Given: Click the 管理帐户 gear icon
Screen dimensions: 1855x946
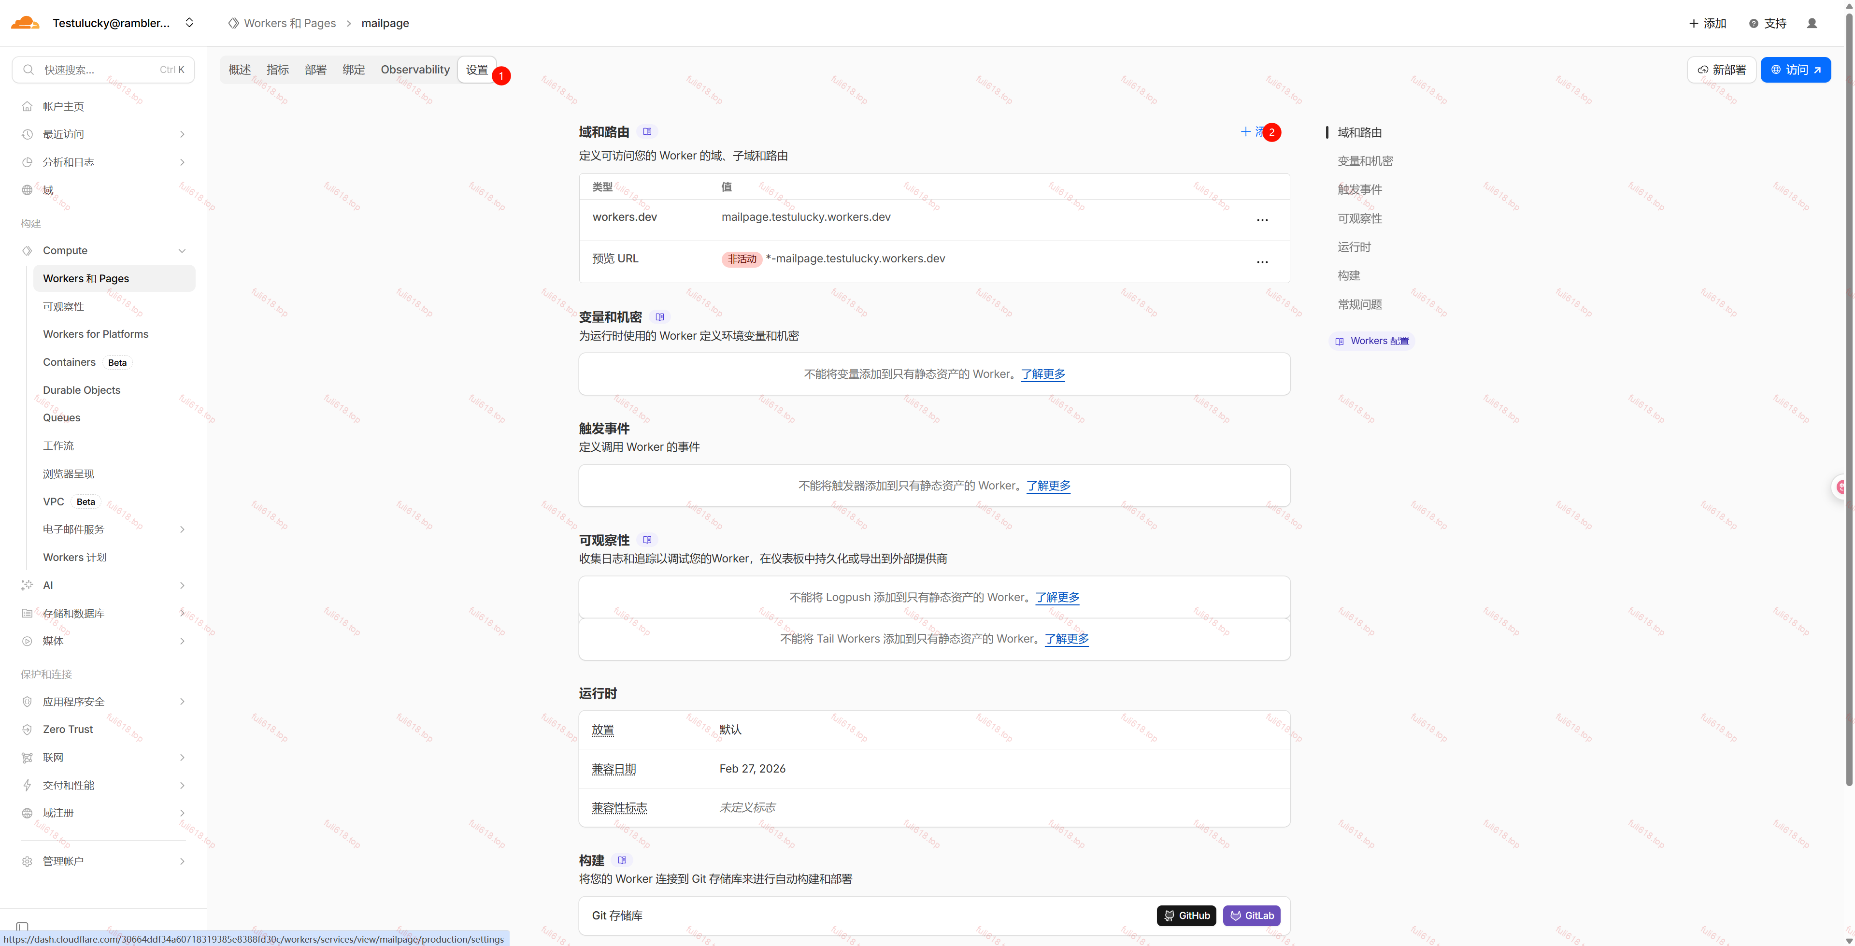Looking at the screenshot, I should [28, 861].
